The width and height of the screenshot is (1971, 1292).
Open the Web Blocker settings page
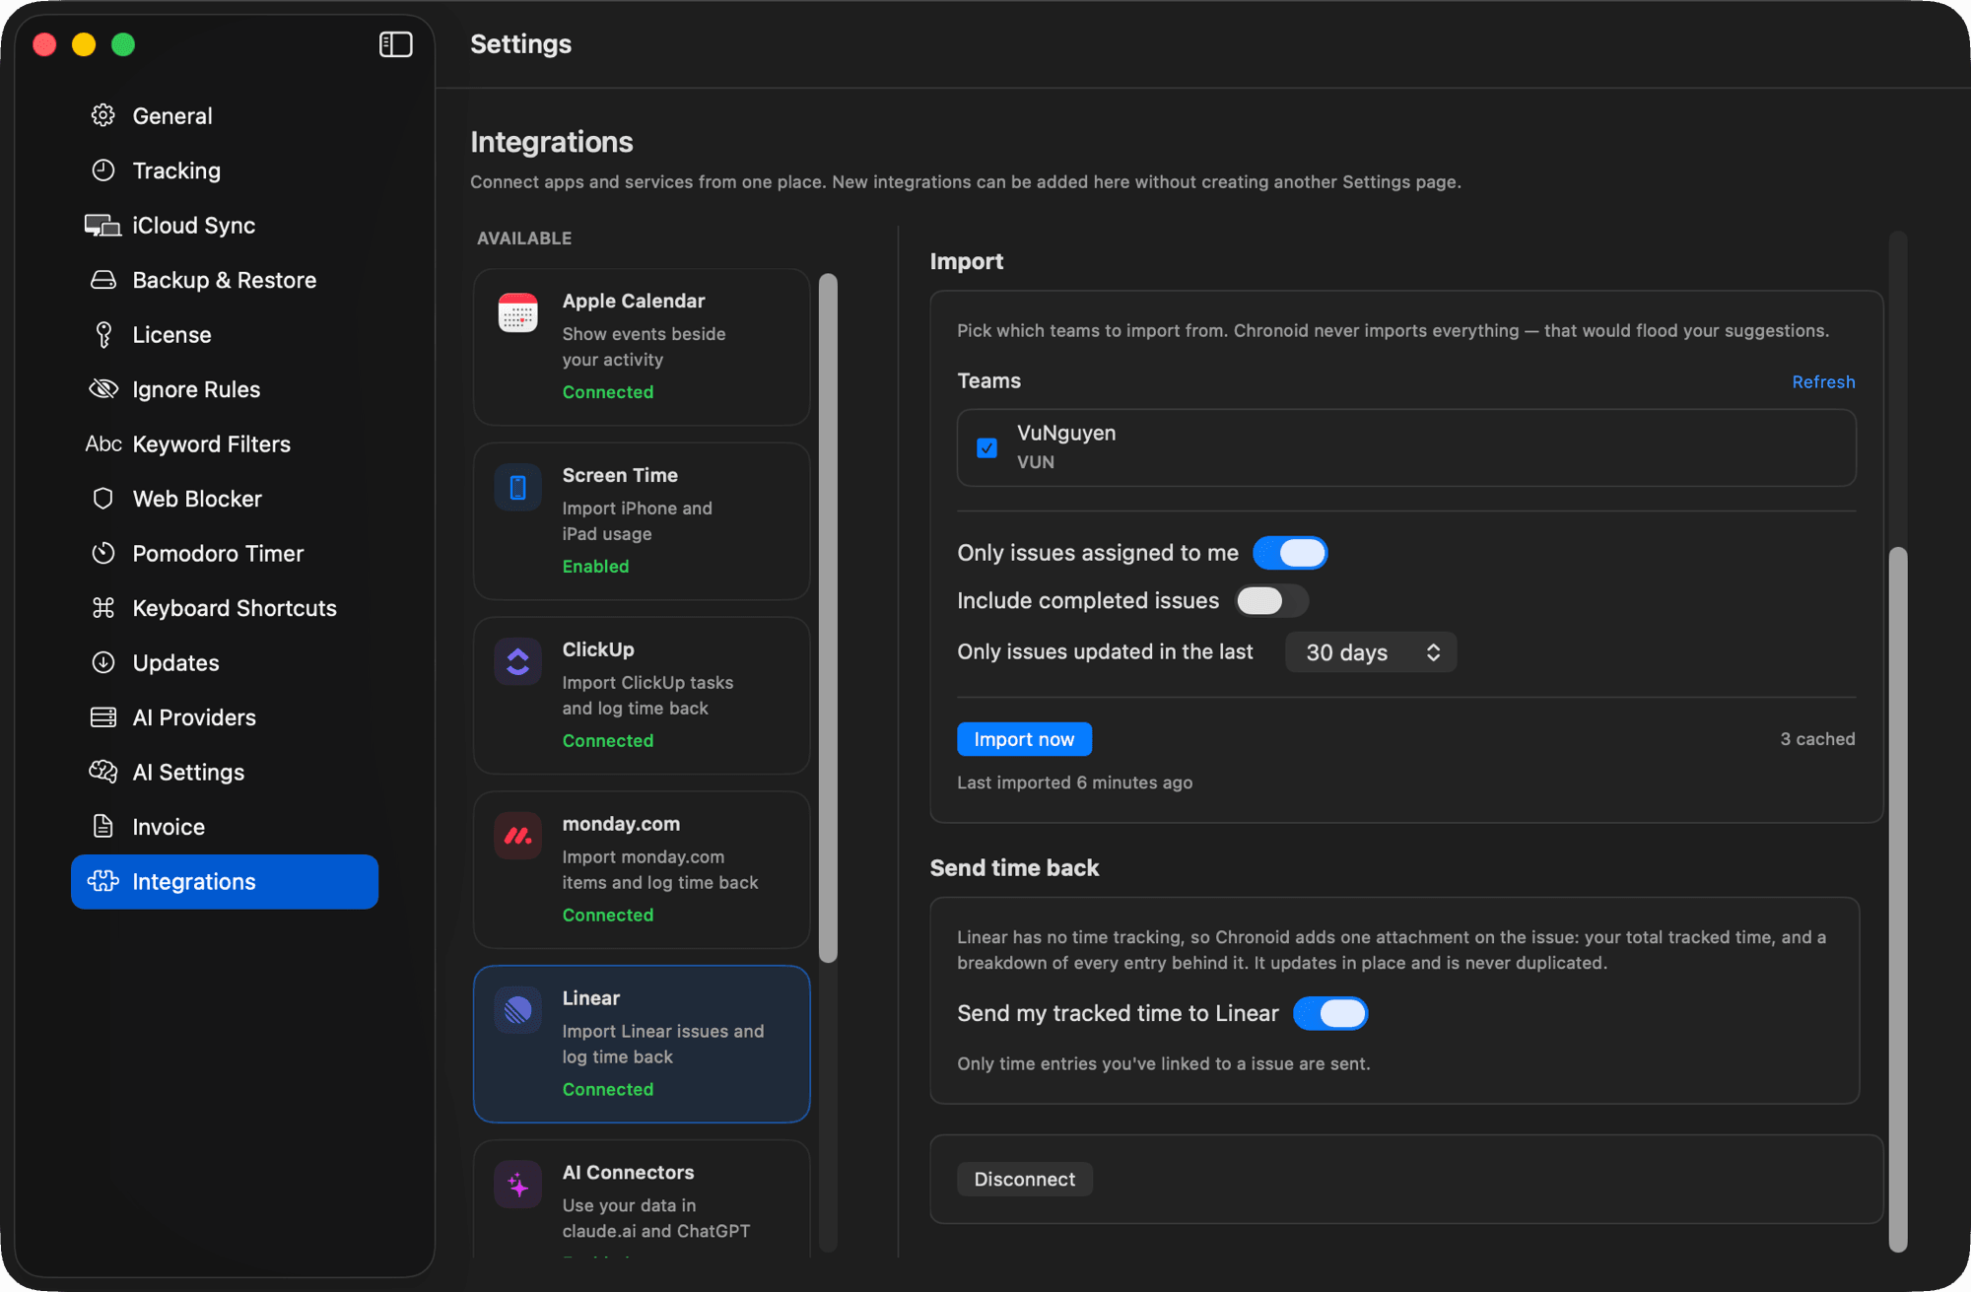click(225, 499)
